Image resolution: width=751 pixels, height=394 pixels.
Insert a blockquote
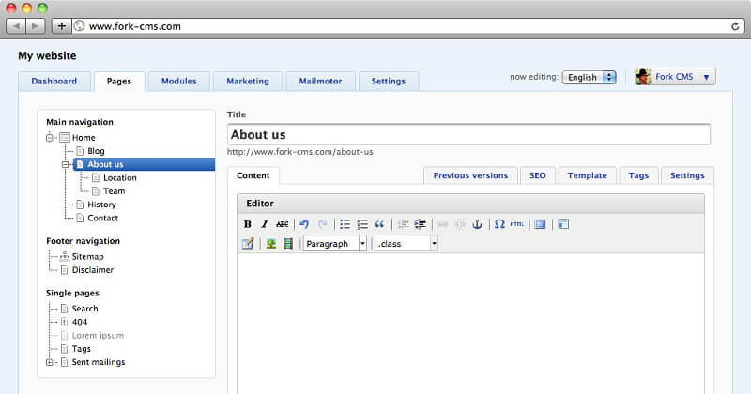tap(379, 224)
